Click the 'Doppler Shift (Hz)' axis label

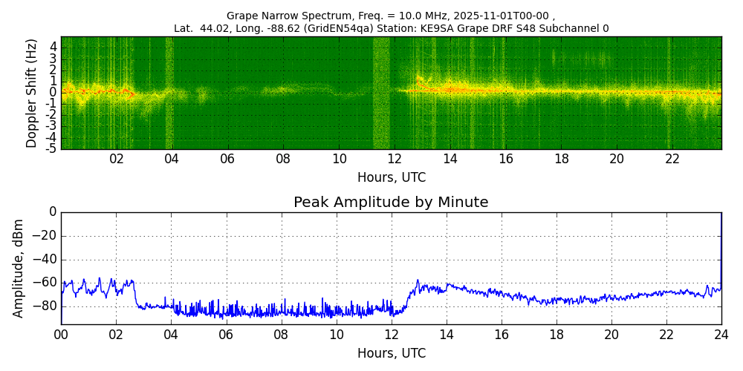pyautogui.click(x=31, y=93)
